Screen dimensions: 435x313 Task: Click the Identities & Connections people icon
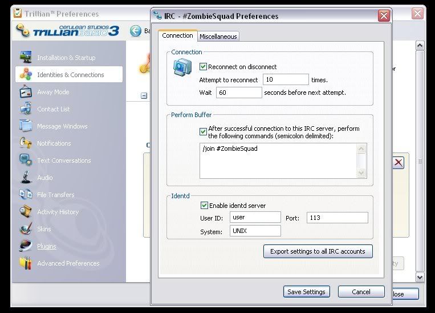coord(26,74)
